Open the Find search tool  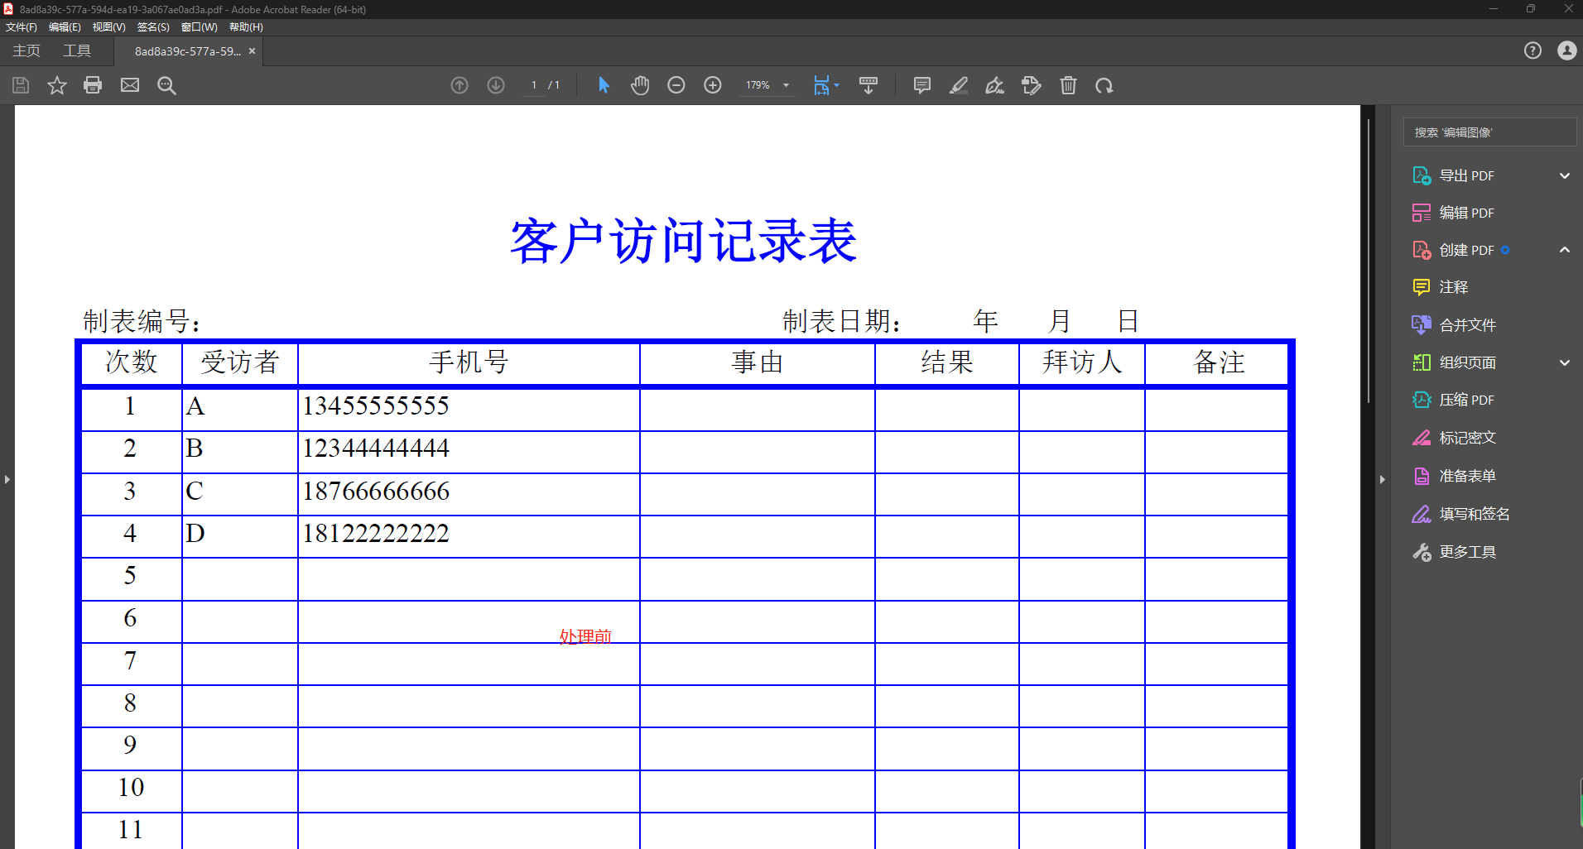(x=166, y=84)
